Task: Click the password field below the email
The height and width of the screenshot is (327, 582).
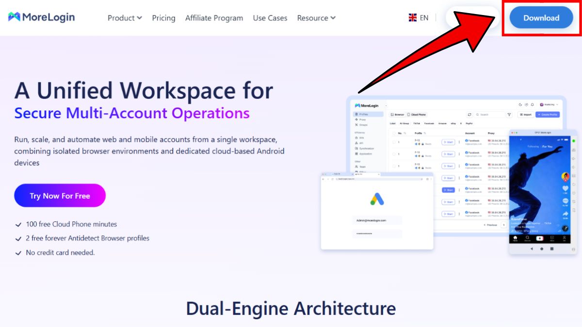Action: (377, 234)
